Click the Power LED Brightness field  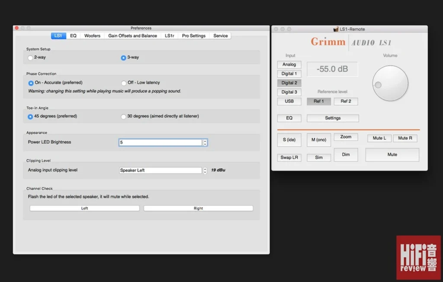(160, 143)
